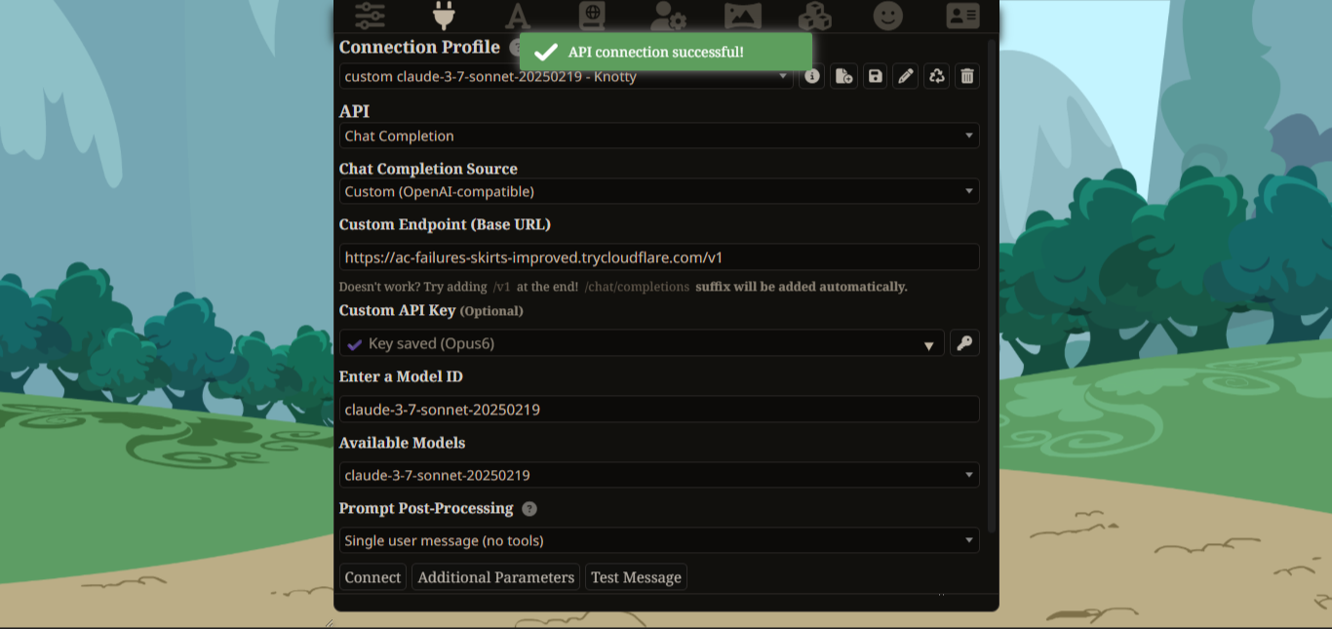Open the Backgrounds picture icon

742,16
